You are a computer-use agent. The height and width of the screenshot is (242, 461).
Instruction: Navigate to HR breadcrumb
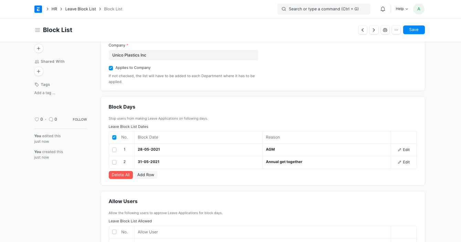pyautogui.click(x=54, y=9)
